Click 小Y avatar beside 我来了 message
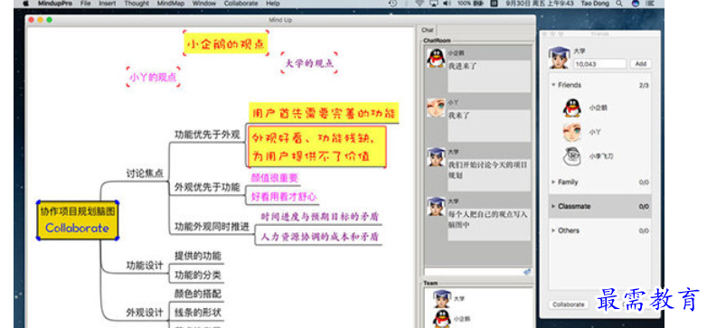The height and width of the screenshot is (328, 707). pyautogui.click(x=436, y=108)
